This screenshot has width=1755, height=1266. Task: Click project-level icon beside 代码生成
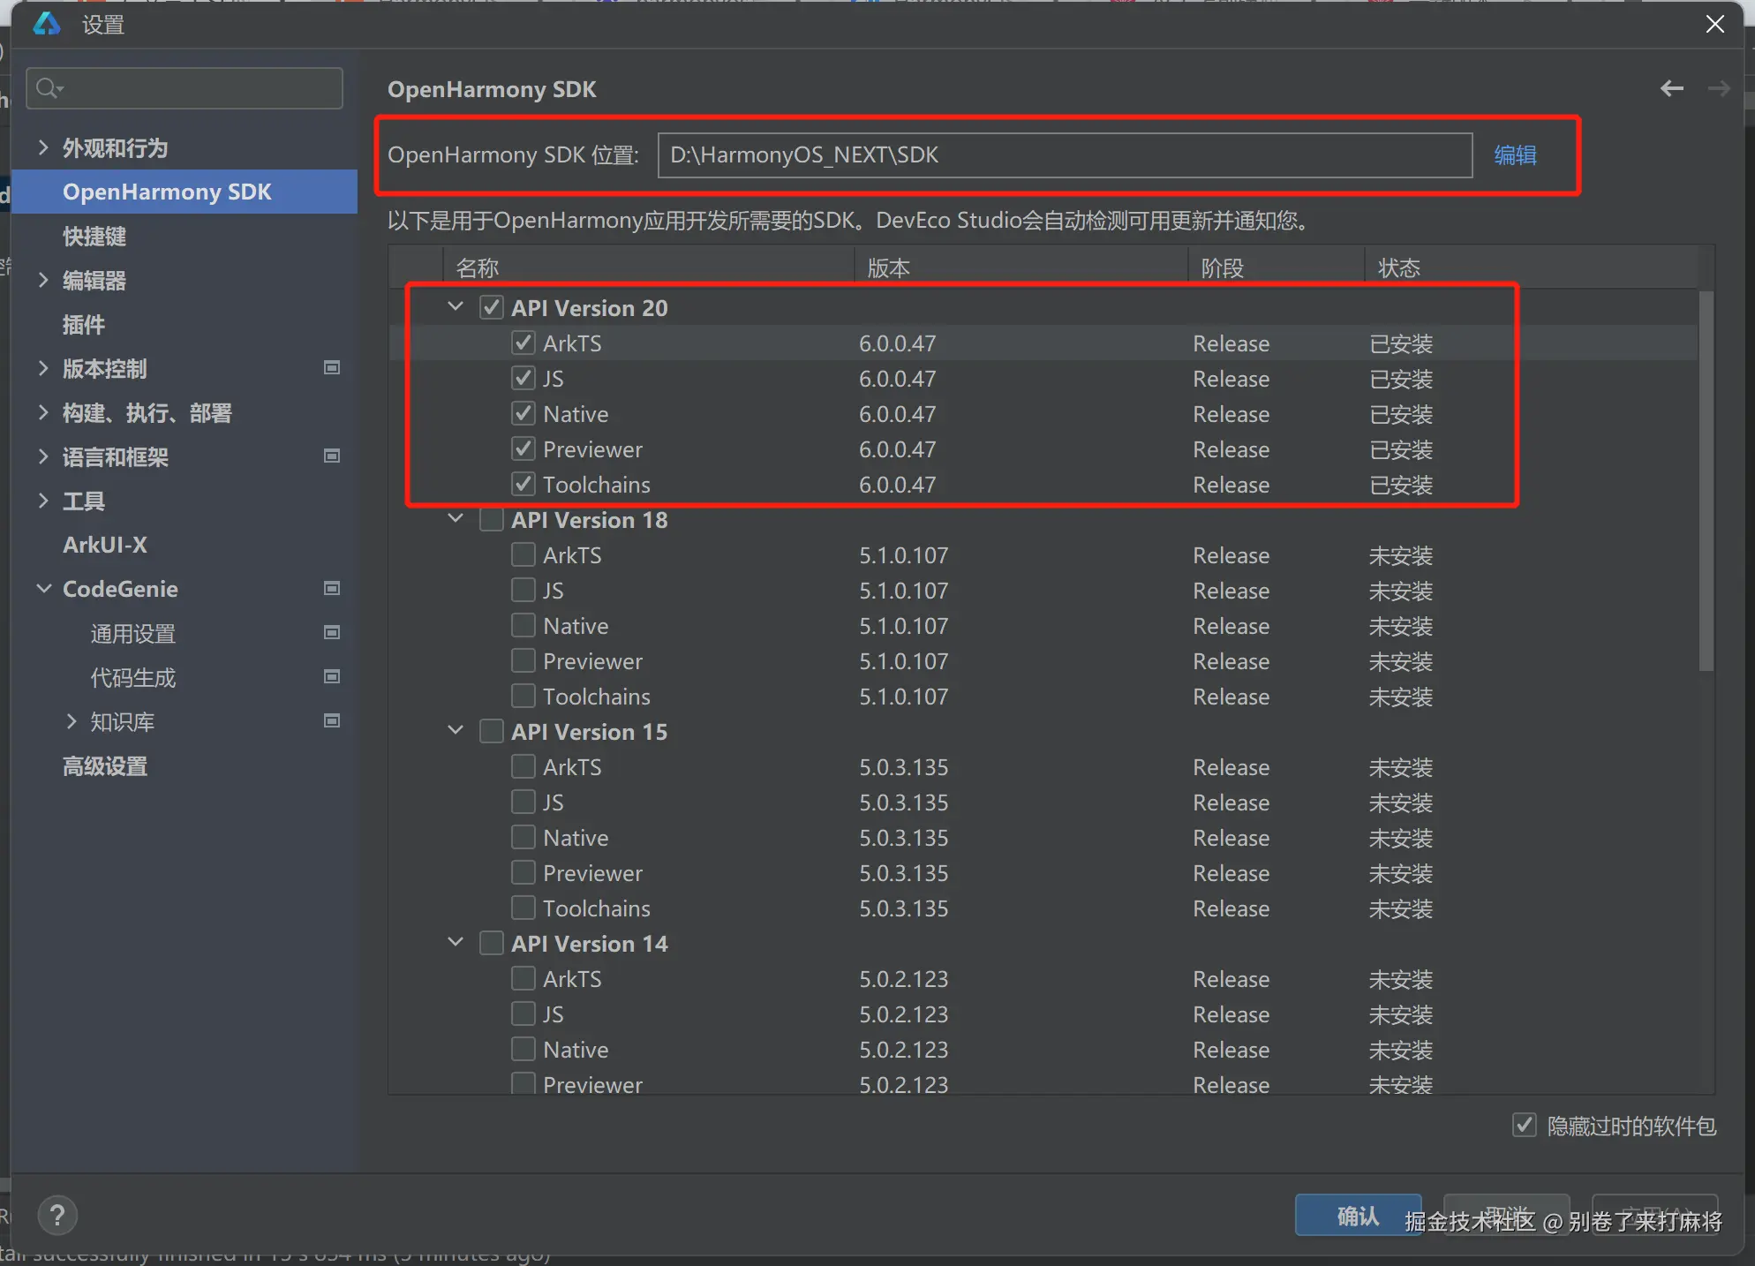point(332,677)
